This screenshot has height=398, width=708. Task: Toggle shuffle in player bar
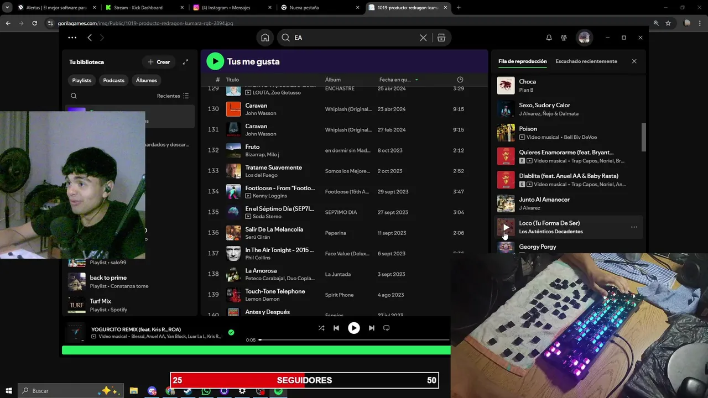coord(321,328)
